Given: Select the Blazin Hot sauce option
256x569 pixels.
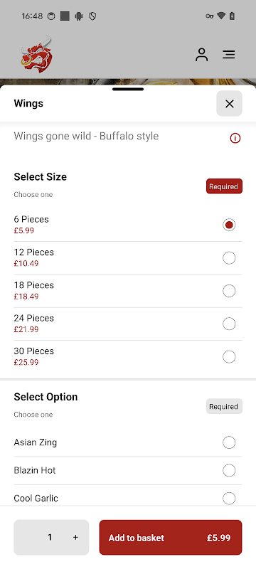Looking at the screenshot, I should [128, 471].
